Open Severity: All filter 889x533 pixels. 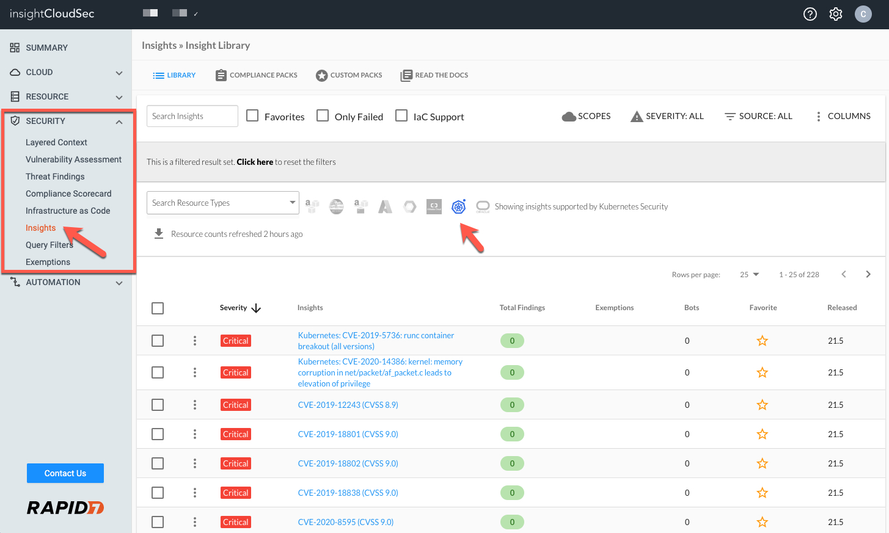point(667,116)
